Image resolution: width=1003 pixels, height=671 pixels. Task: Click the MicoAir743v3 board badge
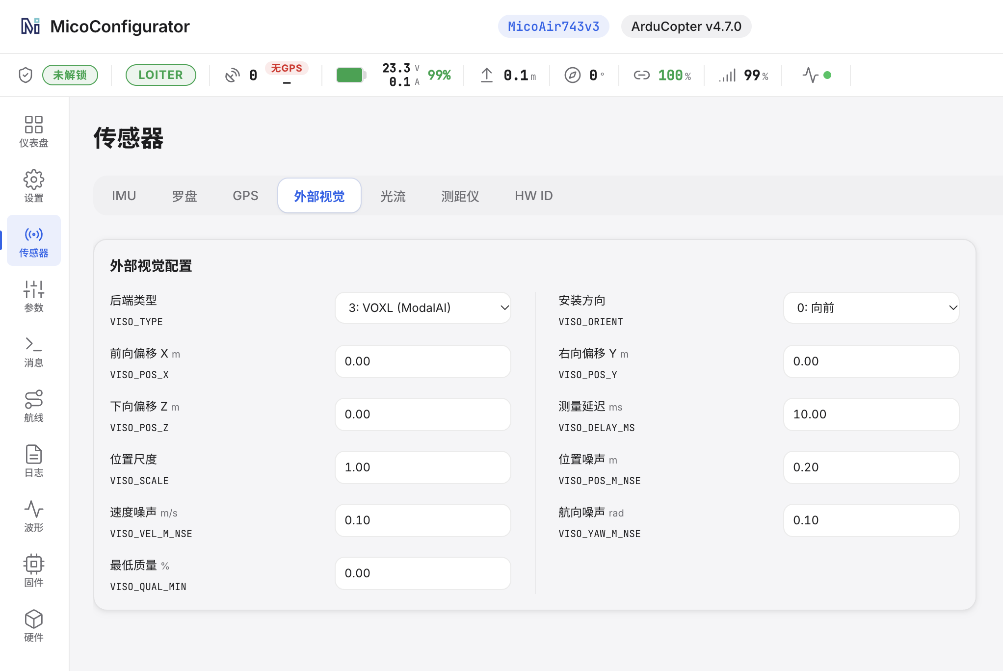click(x=554, y=26)
